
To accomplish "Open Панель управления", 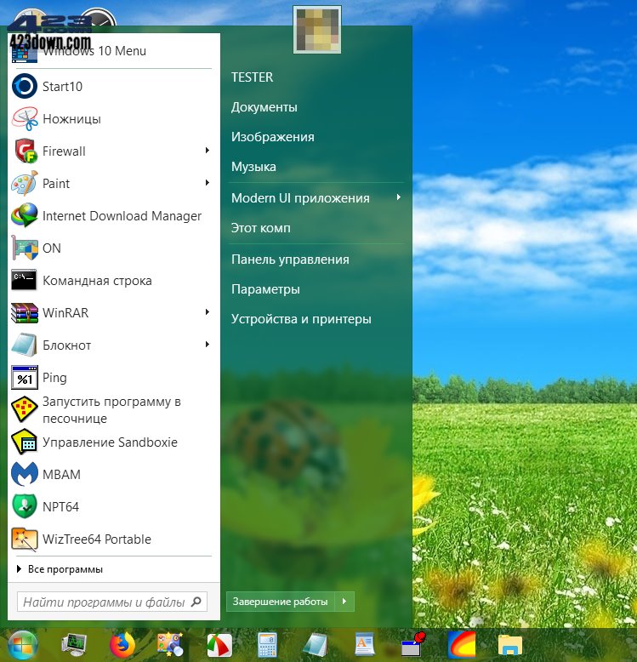I will point(290,260).
